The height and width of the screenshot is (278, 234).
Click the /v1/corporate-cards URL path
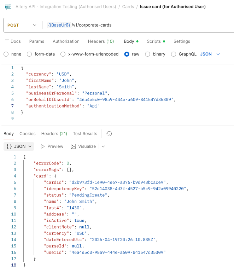(x=92, y=25)
